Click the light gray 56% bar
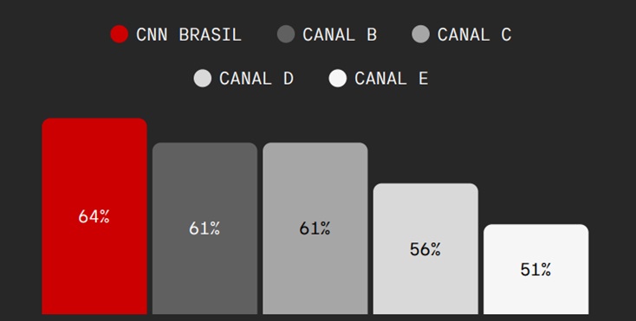The height and width of the screenshot is (321, 636). click(425, 248)
